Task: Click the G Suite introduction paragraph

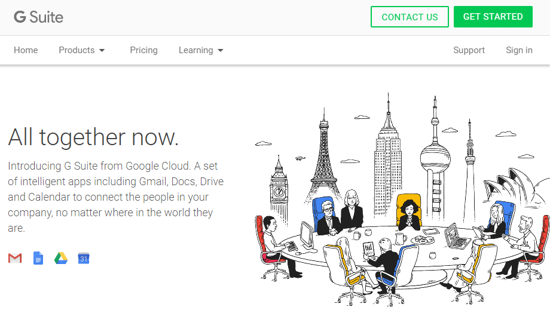Action: tap(116, 197)
